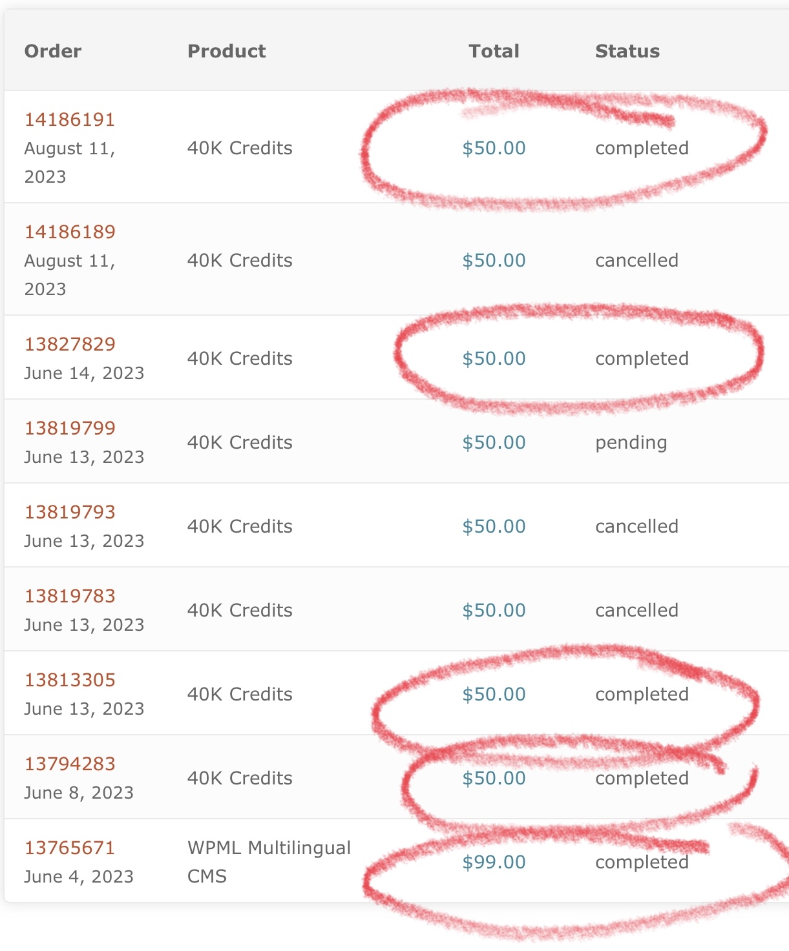Open order 13794283 link
Image resolution: width=789 pixels, height=951 pixels.
point(70,764)
